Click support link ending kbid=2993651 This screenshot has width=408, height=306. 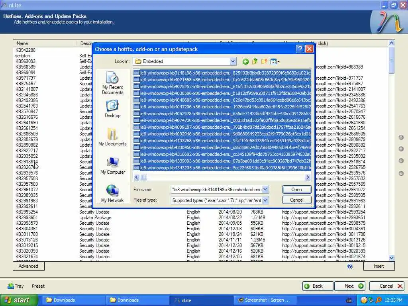tap(324, 218)
